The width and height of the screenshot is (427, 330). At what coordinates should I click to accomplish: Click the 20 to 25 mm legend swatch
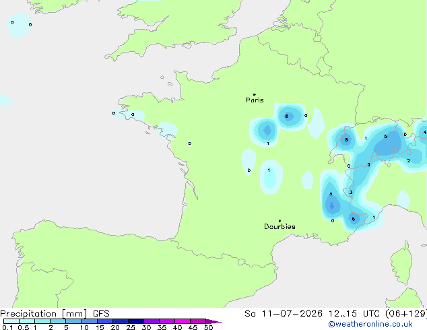coord(120,321)
